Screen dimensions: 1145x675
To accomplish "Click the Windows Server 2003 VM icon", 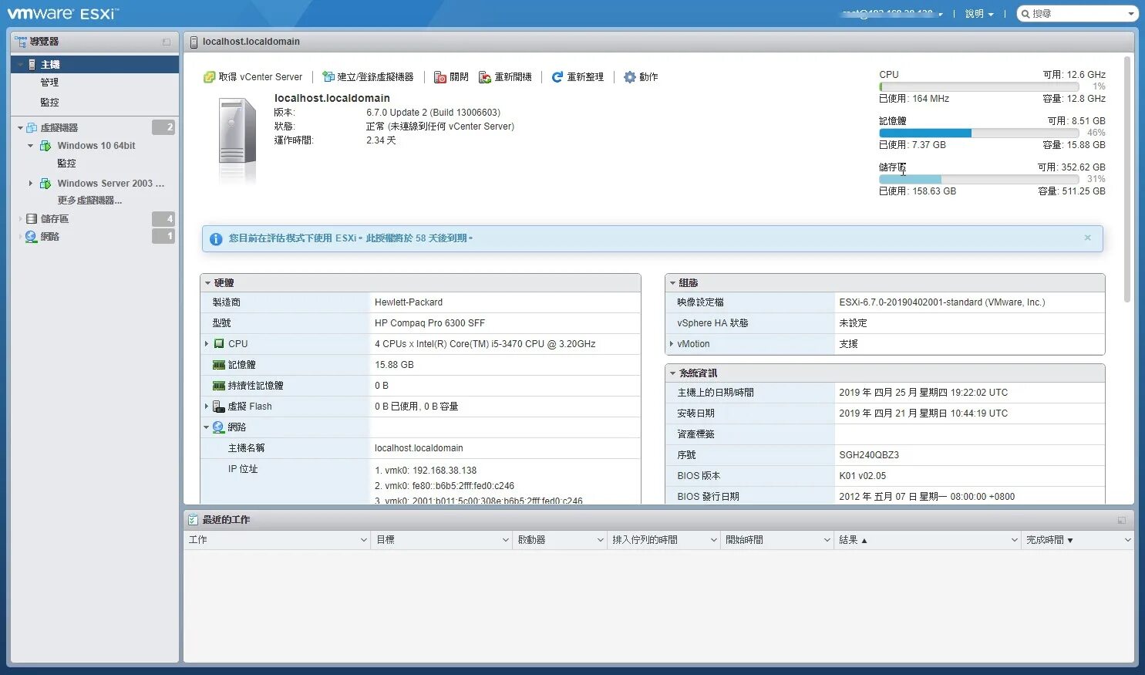I will (45, 184).
